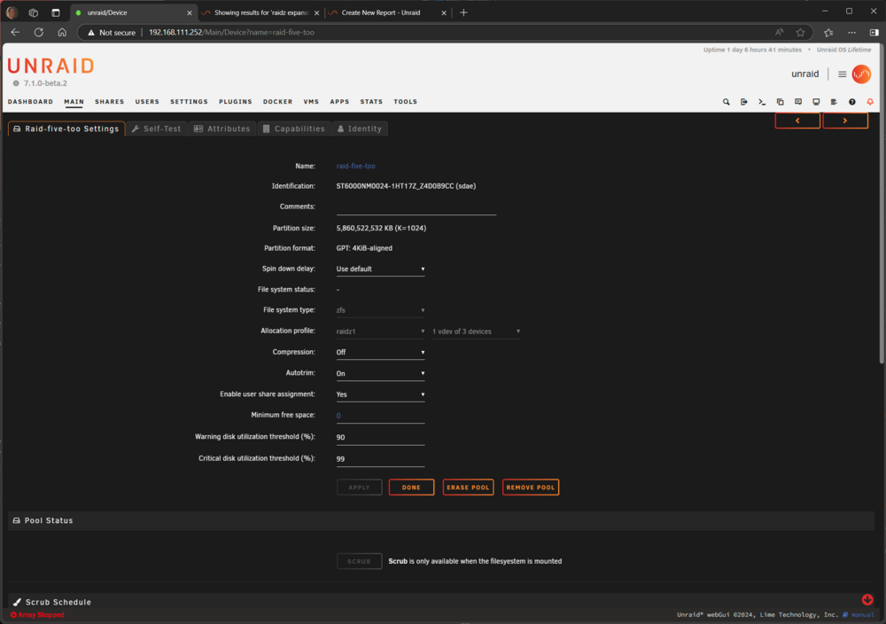886x624 pixels.
Task: Open the SETTINGS menu item
Action: click(190, 102)
